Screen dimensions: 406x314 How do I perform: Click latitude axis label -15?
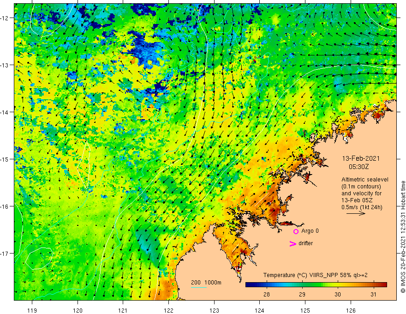click(x=5, y=159)
